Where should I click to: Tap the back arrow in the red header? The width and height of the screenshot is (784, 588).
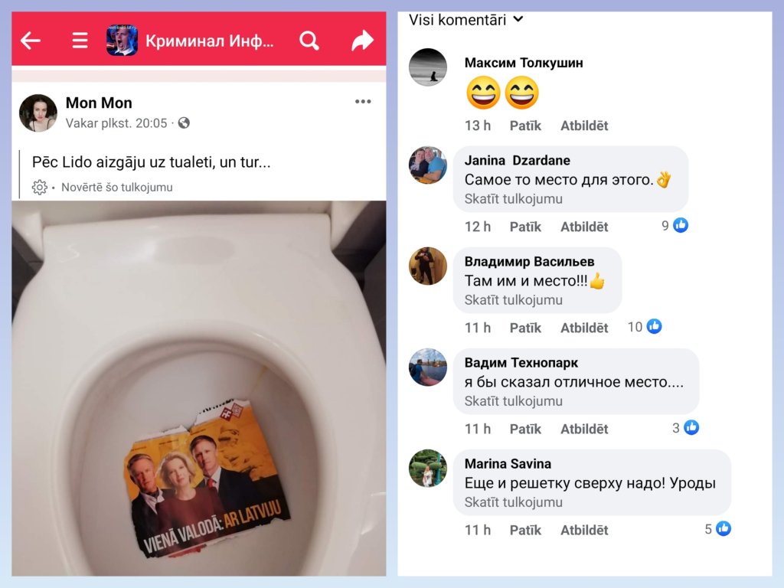click(x=31, y=41)
